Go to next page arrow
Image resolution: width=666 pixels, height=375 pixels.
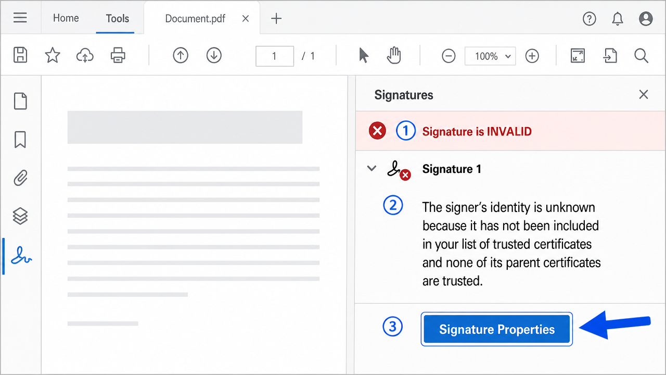pos(214,56)
